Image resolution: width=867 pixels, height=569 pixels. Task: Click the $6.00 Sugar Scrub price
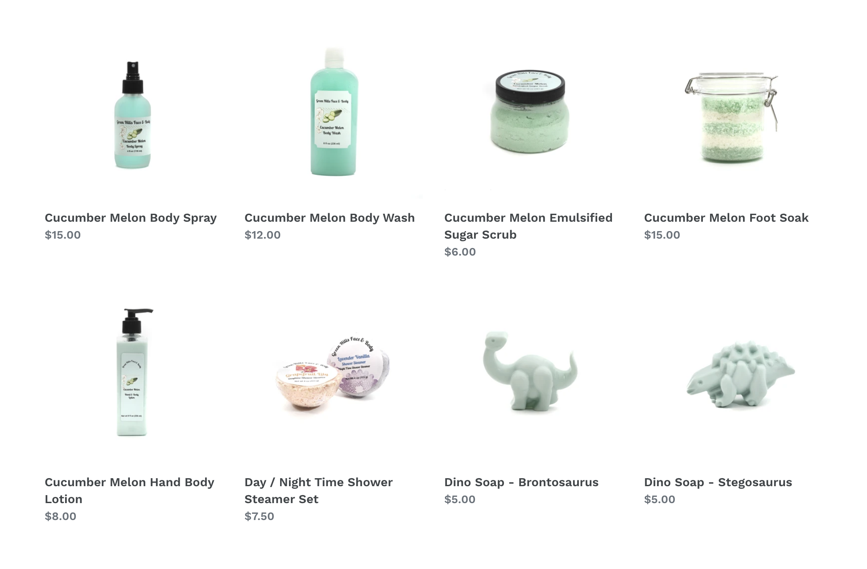pyautogui.click(x=460, y=252)
